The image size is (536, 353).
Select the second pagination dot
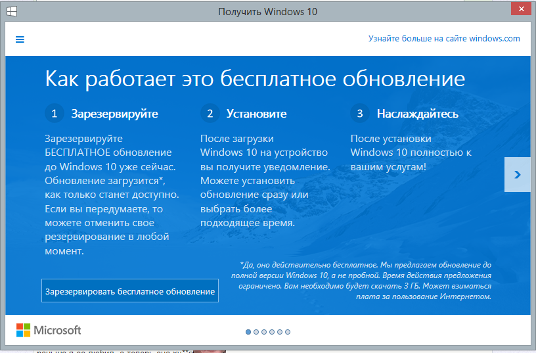click(x=256, y=332)
